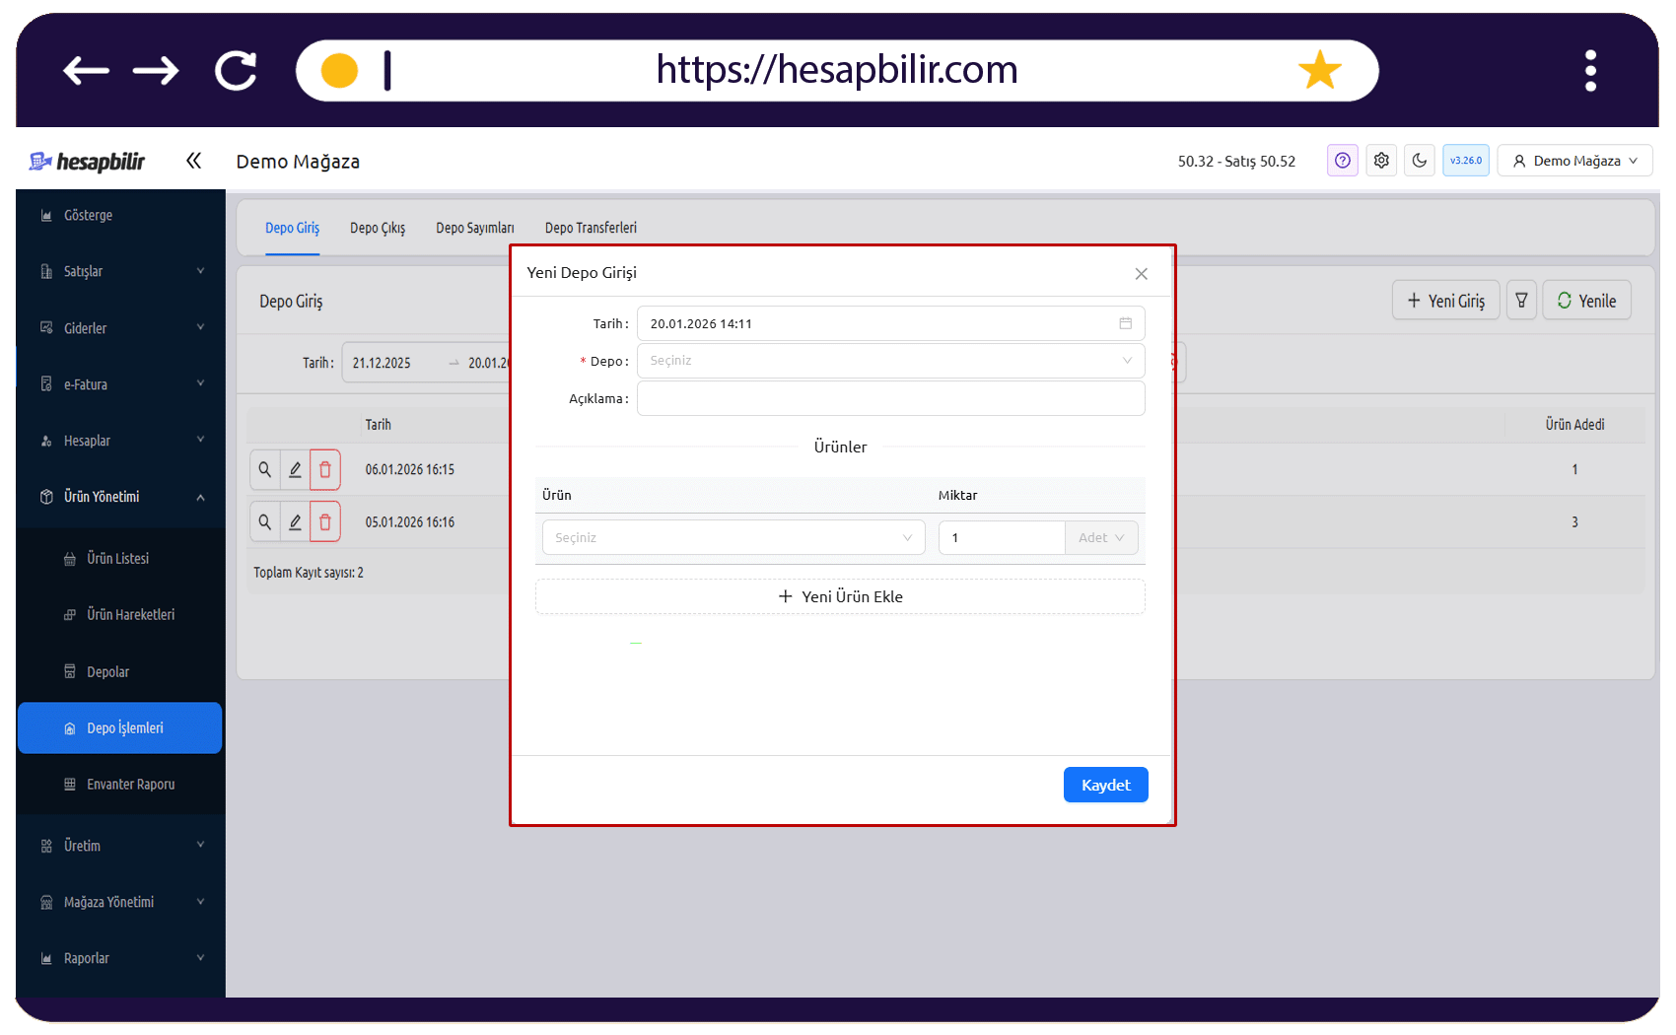Add a row with Yeni Ürün Ekle

click(x=840, y=596)
